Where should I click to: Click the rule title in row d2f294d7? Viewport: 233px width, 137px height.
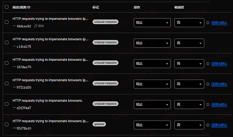click(x=48, y=101)
